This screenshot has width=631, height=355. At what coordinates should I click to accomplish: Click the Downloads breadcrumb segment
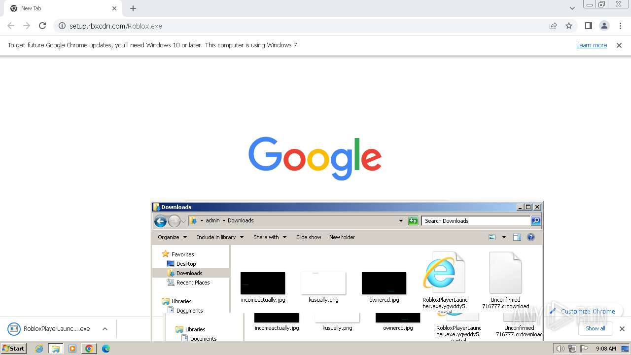point(241,220)
